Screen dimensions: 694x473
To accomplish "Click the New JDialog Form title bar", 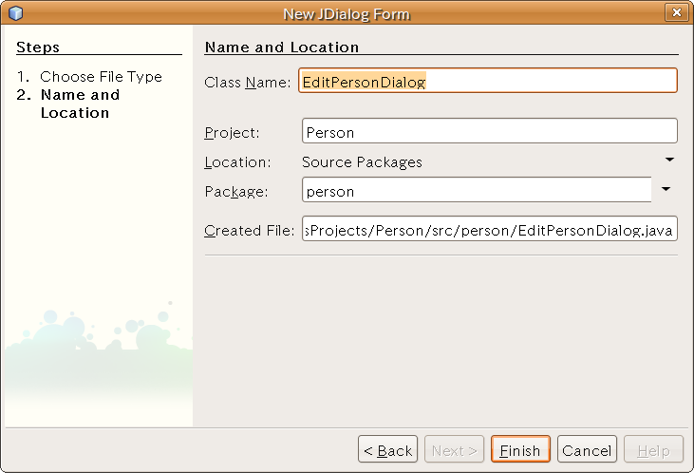I will 347,13.
